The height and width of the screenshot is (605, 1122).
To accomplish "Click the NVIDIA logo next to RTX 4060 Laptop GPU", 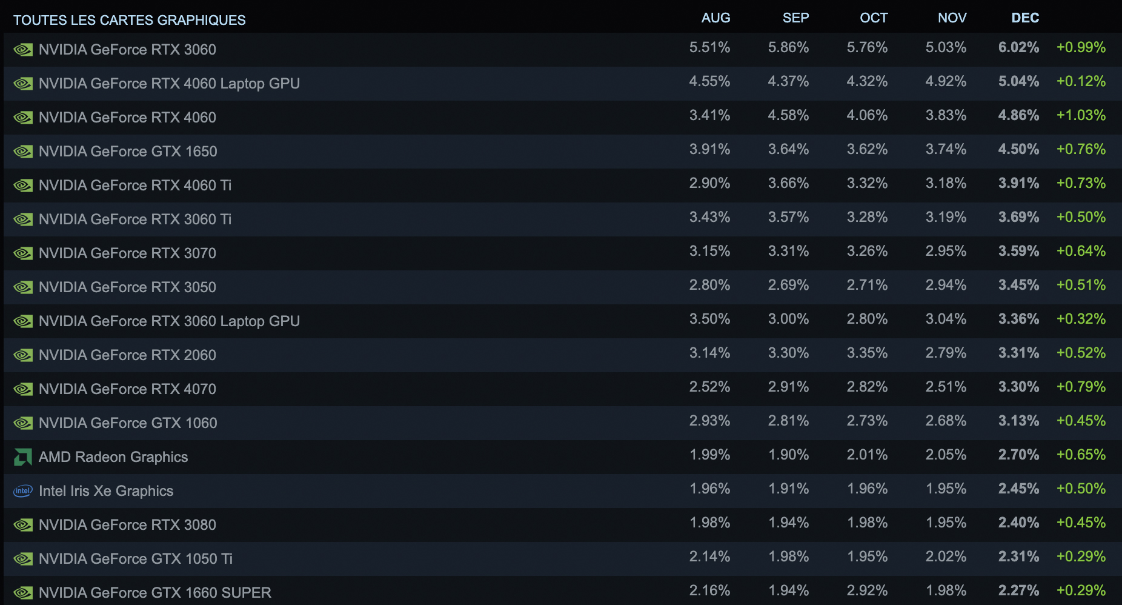I will 23,84.
